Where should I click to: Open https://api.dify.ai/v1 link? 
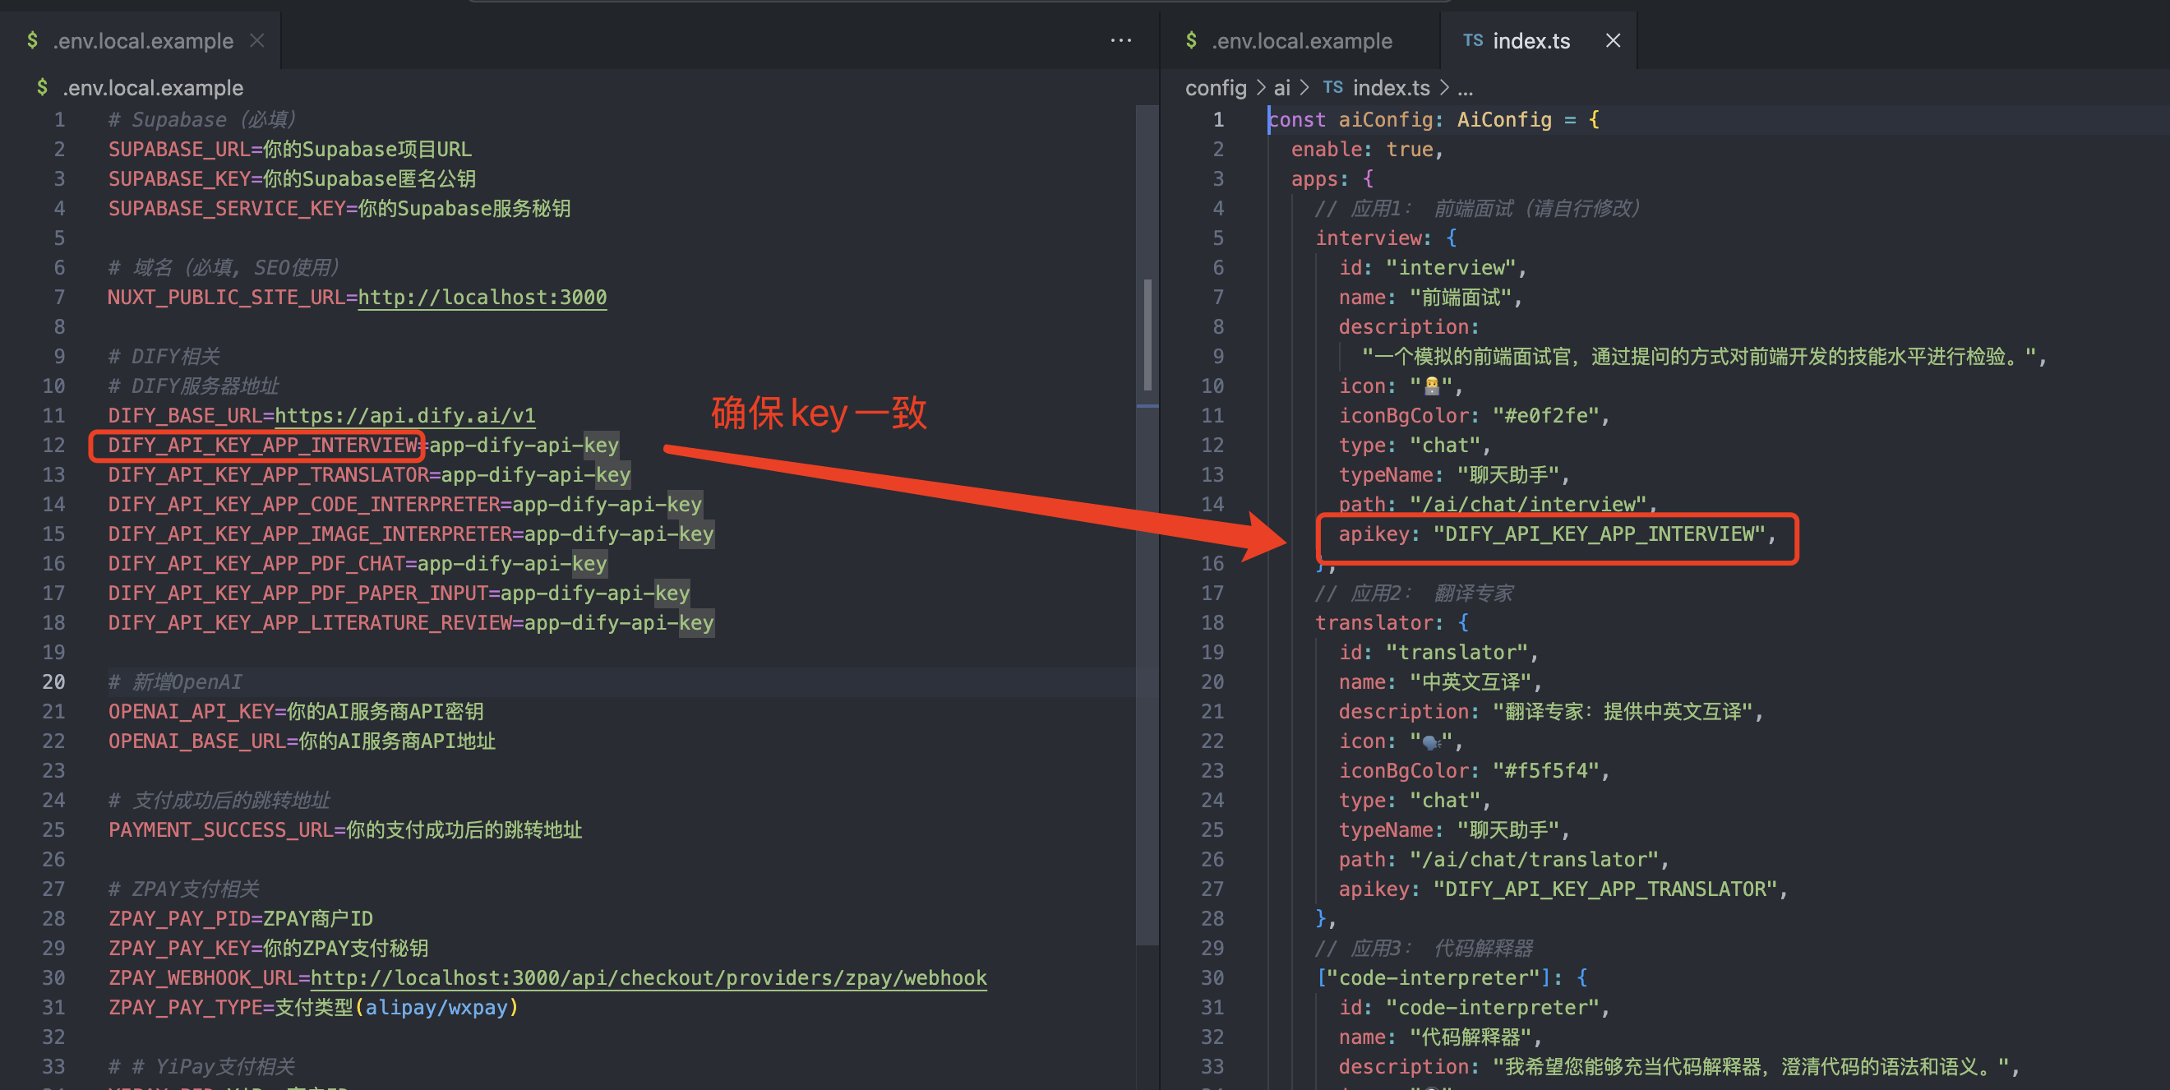coord(405,415)
